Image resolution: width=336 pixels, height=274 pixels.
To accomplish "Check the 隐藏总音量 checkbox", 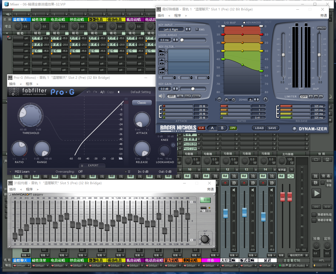I will click(x=314, y=220).
